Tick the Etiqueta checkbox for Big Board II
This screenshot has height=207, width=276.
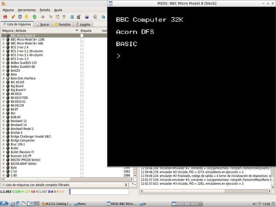pos(82,90)
